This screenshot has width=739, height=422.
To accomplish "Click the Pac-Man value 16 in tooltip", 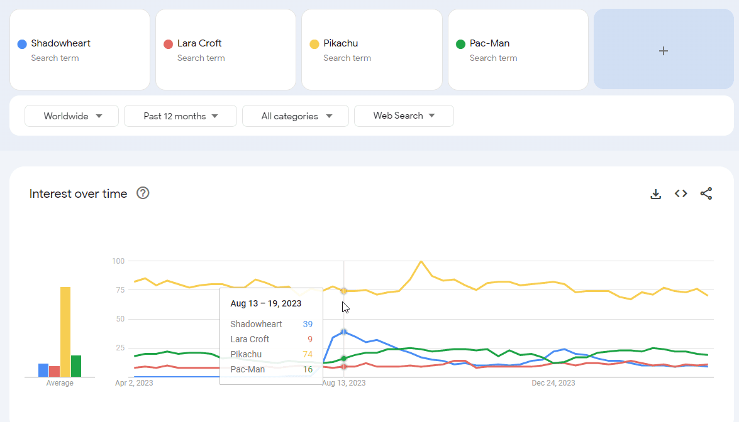I will (308, 369).
